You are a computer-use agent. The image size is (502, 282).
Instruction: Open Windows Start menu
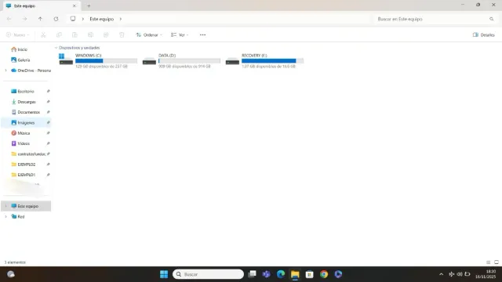[164, 274]
